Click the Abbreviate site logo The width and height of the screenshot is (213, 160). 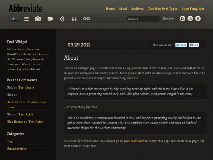click(26, 8)
